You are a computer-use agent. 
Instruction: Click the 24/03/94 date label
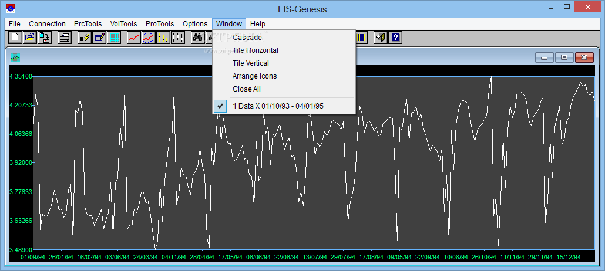[x=146, y=257]
